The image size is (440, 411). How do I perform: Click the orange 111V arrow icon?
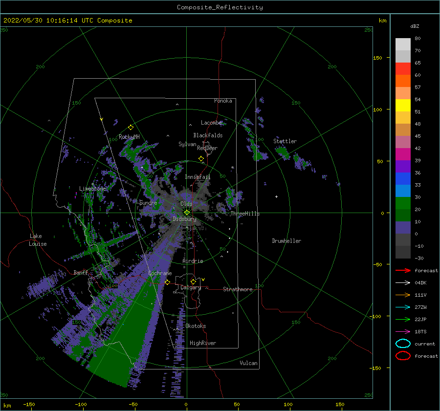[x=403, y=295]
